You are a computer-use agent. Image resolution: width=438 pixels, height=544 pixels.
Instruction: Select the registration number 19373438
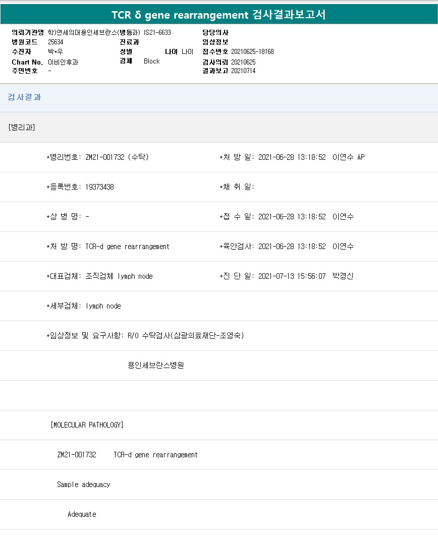click(x=100, y=187)
